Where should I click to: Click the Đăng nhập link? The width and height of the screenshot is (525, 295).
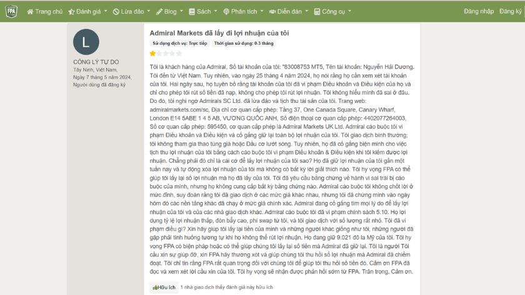(x=478, y=11)
